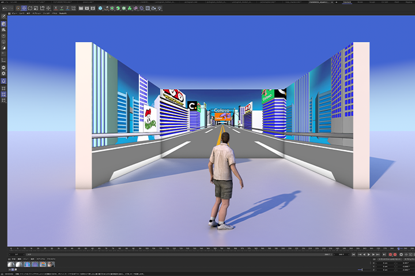Click the Undo arrow in the toolbar
Image resolution: width=415 pixels, height=276 pixels.
(x=5, y=8)
